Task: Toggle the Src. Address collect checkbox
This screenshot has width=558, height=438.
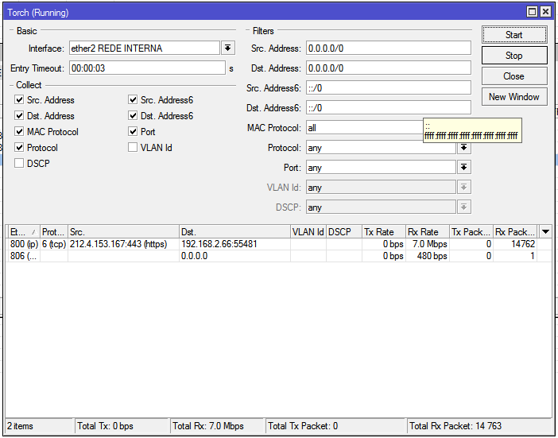Action: click(x=19, y=100)
